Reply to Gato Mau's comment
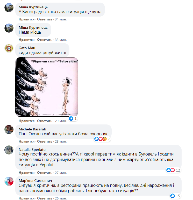The image size is (193, 200). point(45,121)
